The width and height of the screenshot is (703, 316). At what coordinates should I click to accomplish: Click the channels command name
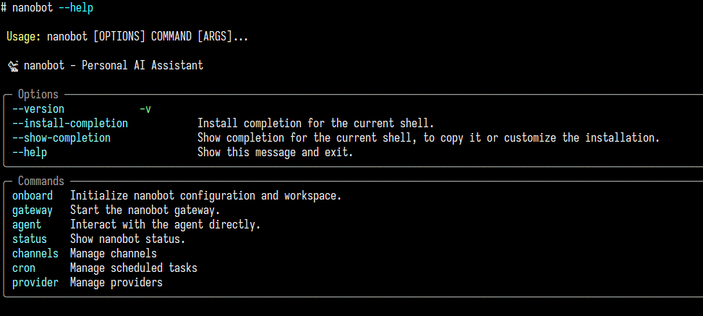click(35, 254)
